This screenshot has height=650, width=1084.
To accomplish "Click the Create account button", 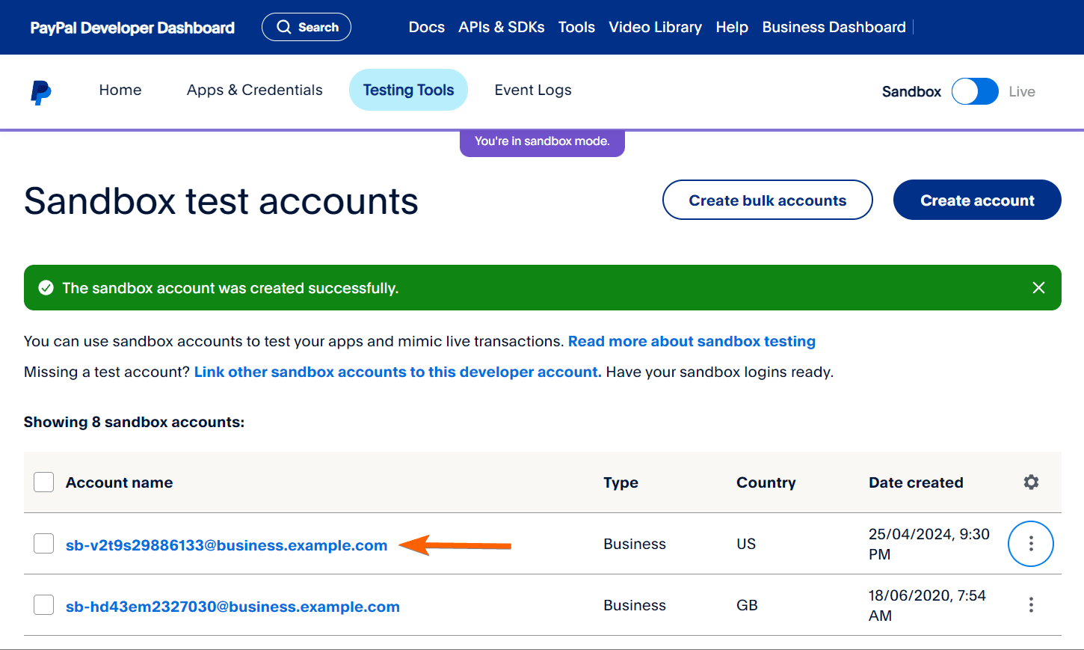I will [x=977, y=200].
